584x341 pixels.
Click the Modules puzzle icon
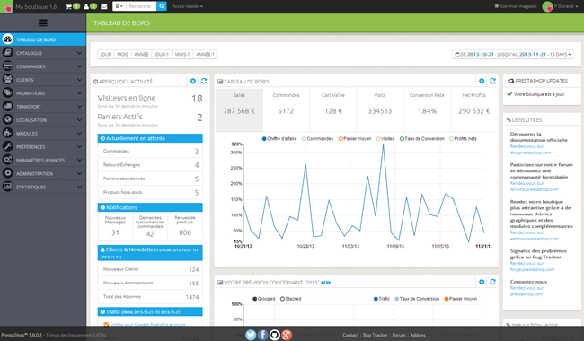(7, 133)
